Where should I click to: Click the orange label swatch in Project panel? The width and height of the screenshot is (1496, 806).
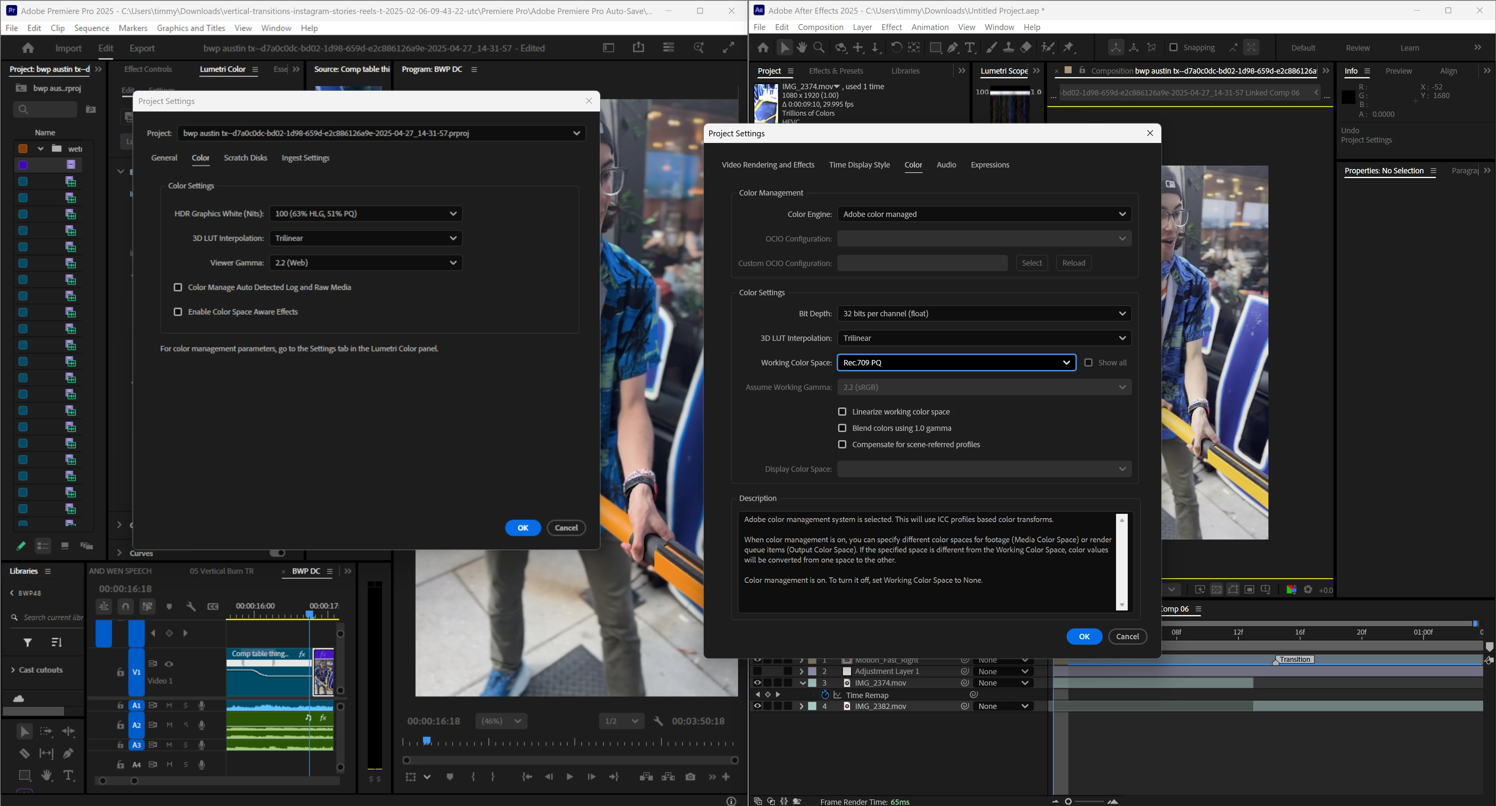pos(23,149)
